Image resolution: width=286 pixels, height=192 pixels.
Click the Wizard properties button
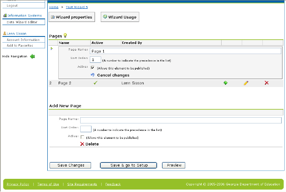point(71,17)
